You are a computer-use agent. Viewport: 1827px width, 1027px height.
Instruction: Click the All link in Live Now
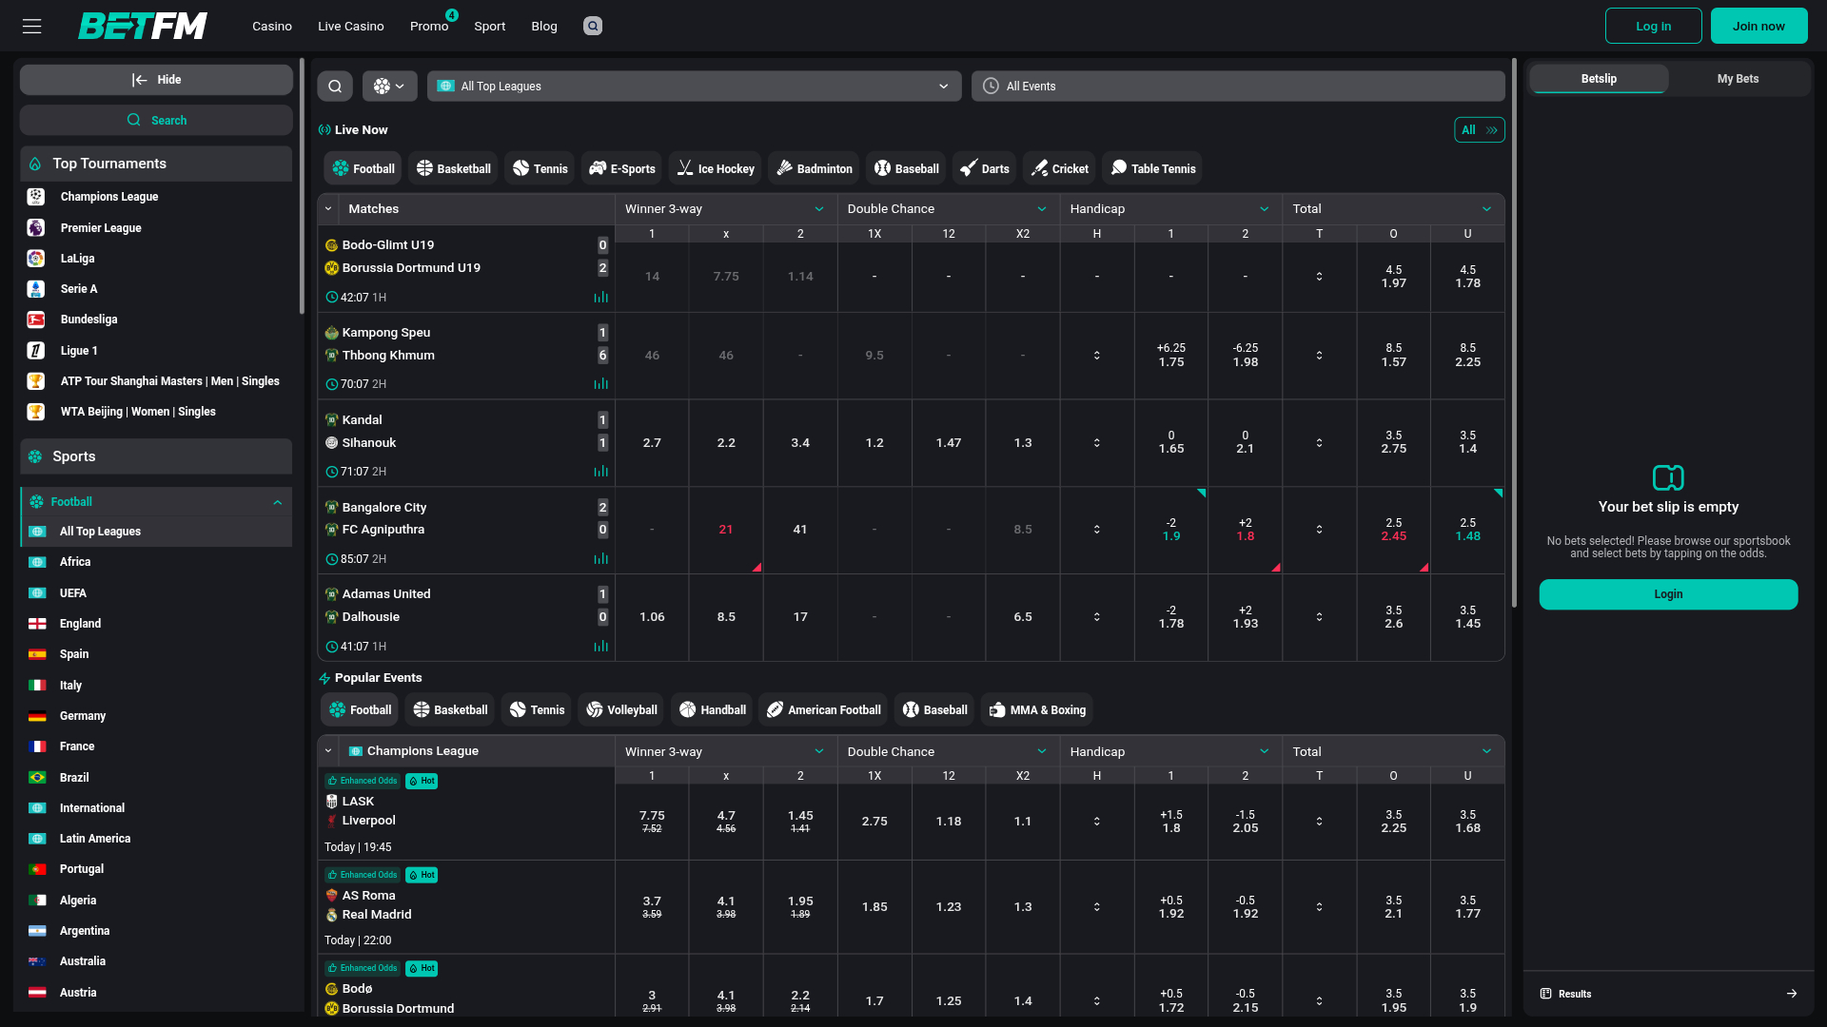[1479, 130]
